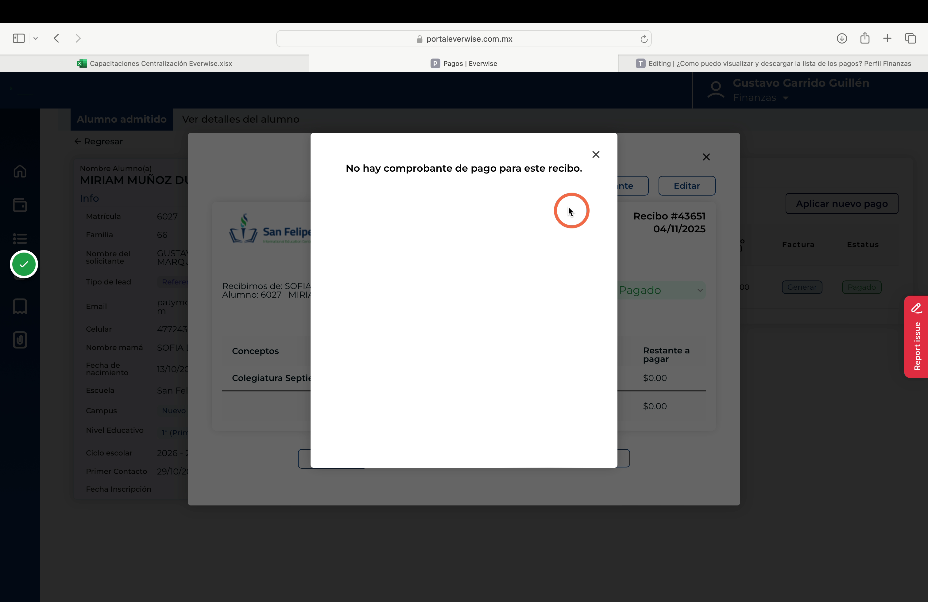Show Safari tab overview icon
This screenshot has height=602, width=928.
click(911, 38)
